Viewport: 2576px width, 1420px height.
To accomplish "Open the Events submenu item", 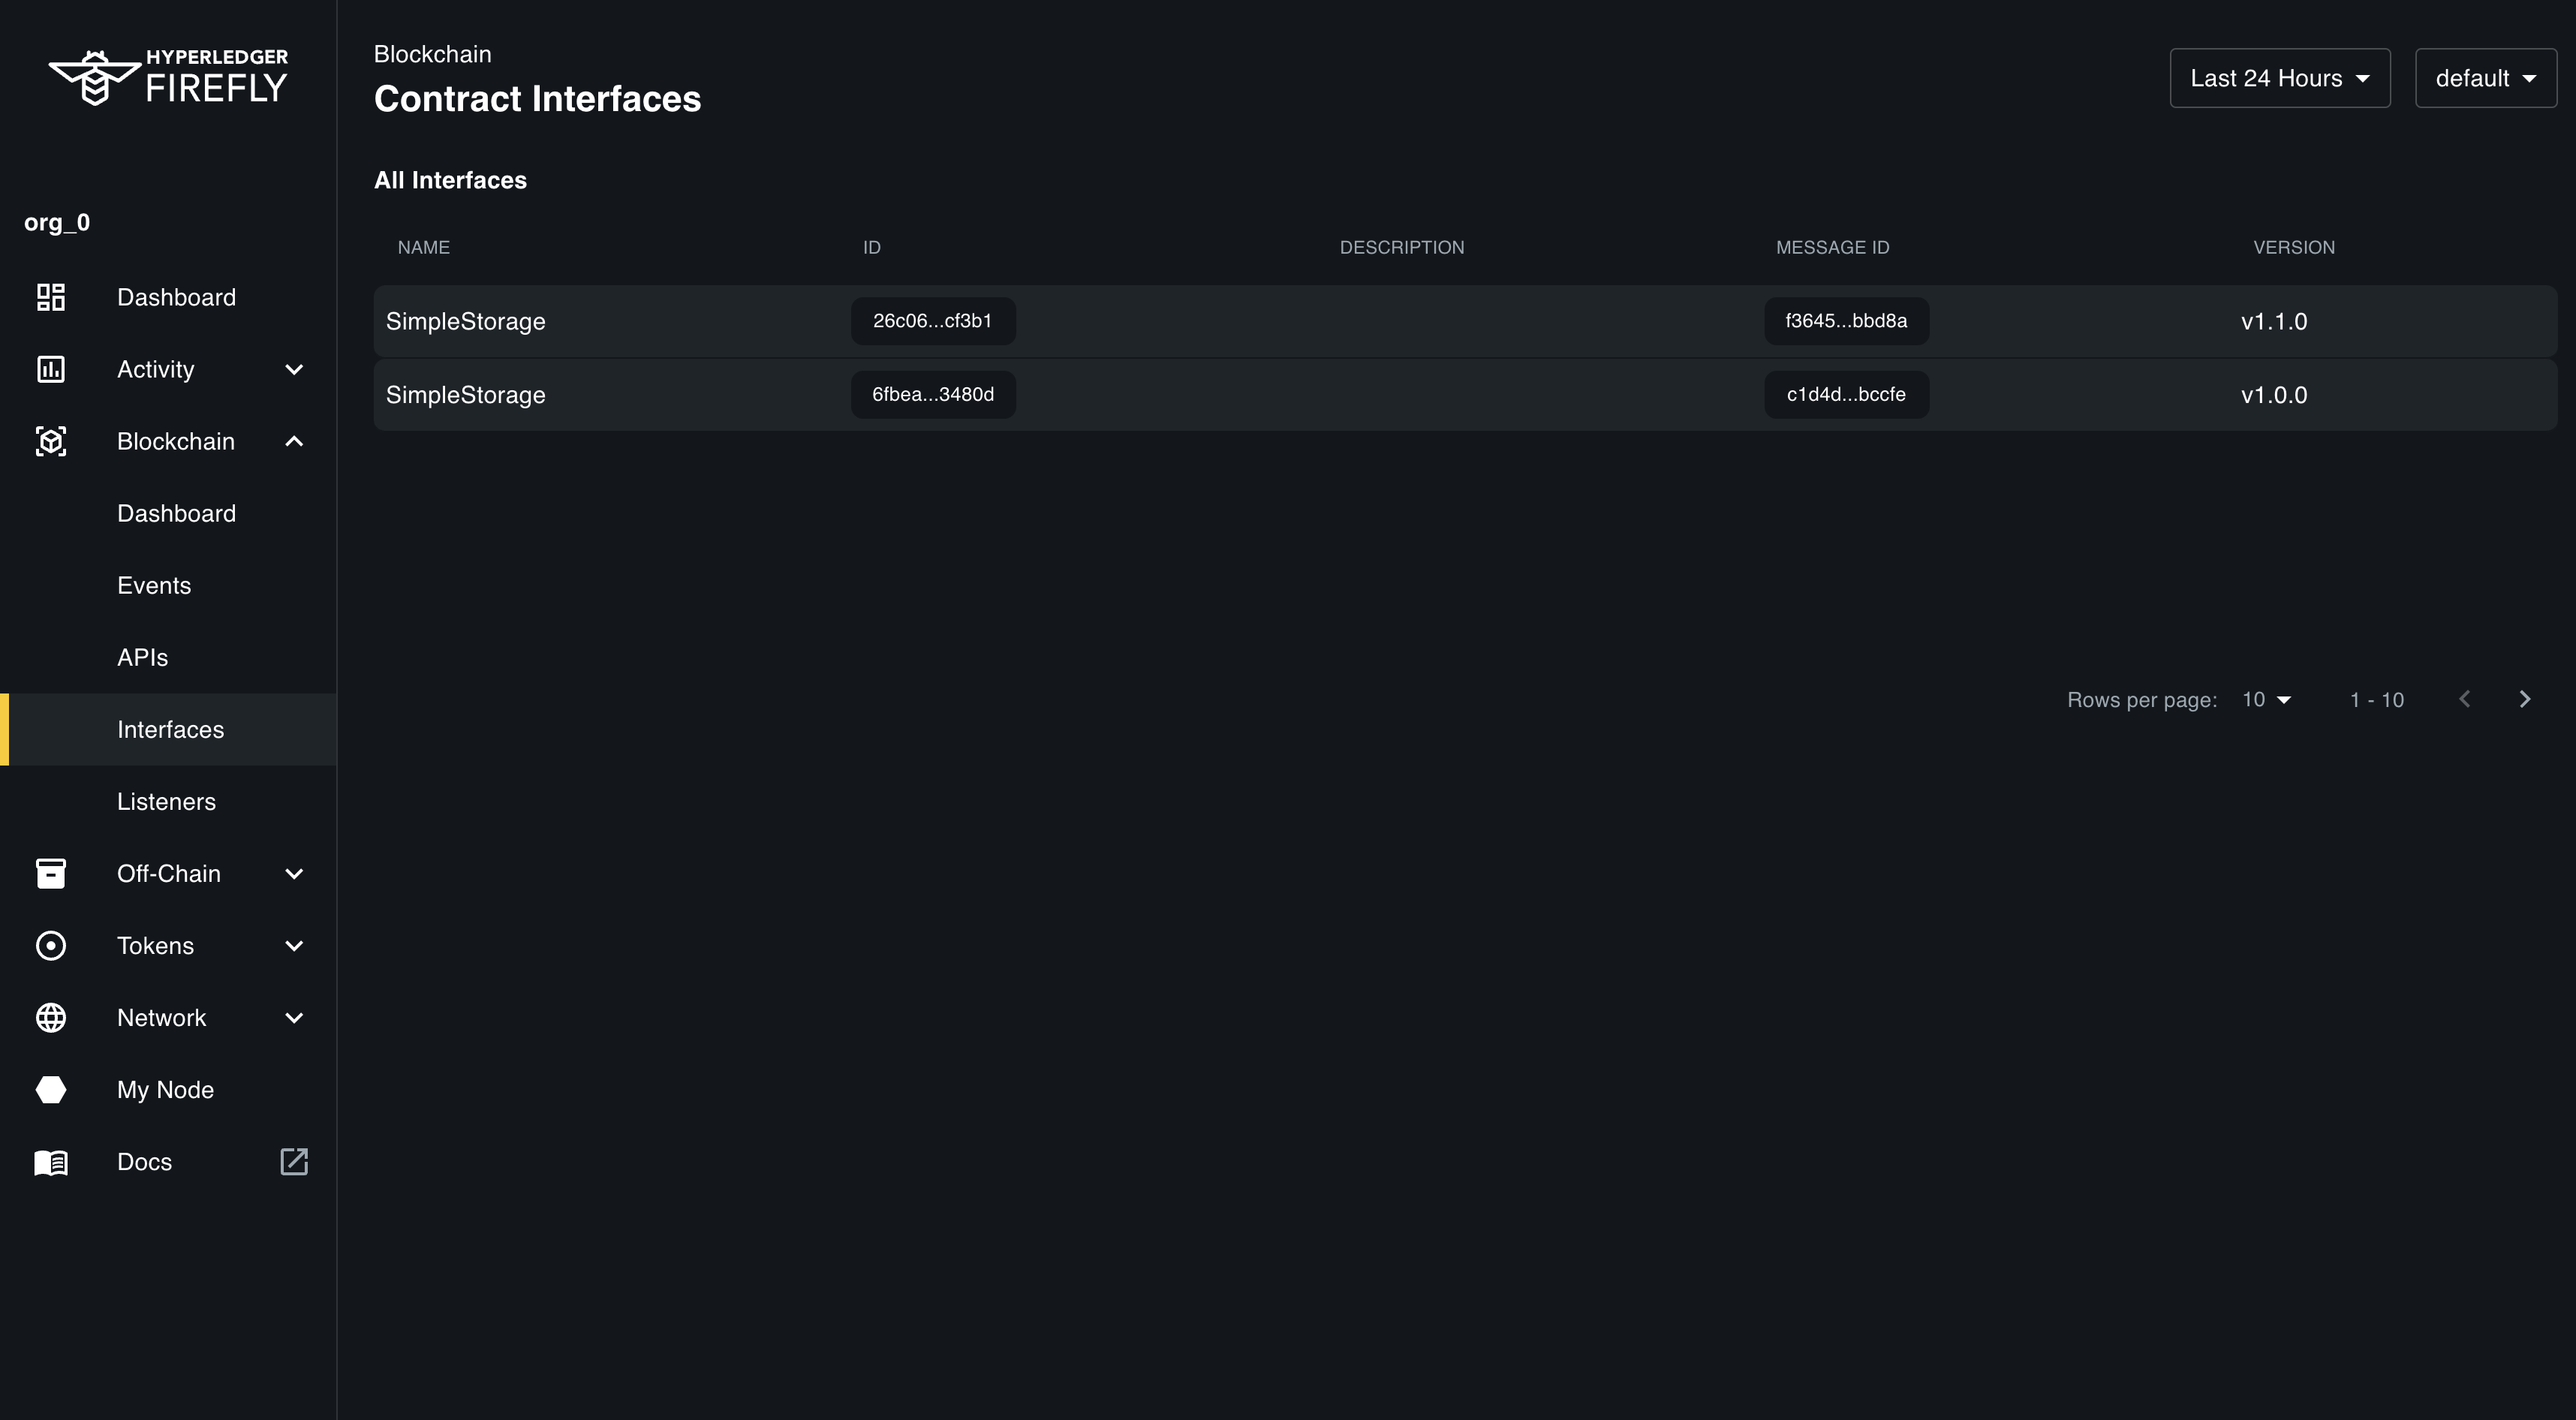I will pos(168,585).
